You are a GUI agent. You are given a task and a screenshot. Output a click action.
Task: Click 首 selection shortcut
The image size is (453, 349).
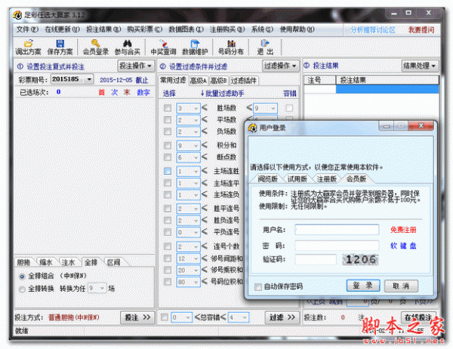click(x=101, y=92)
